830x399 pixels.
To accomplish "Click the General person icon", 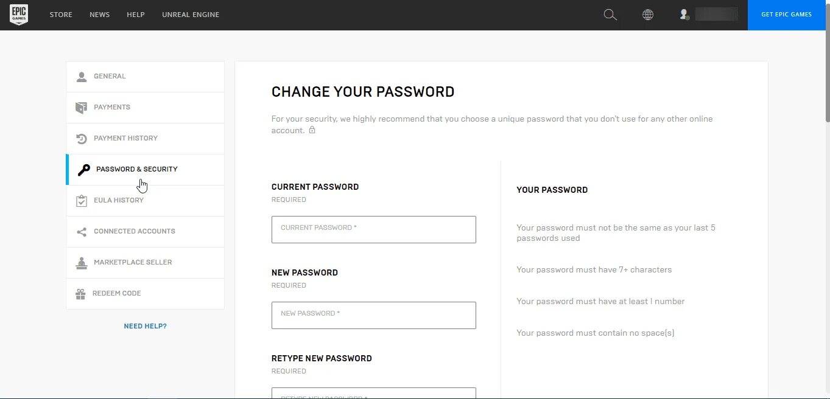I will coord(82,77).
